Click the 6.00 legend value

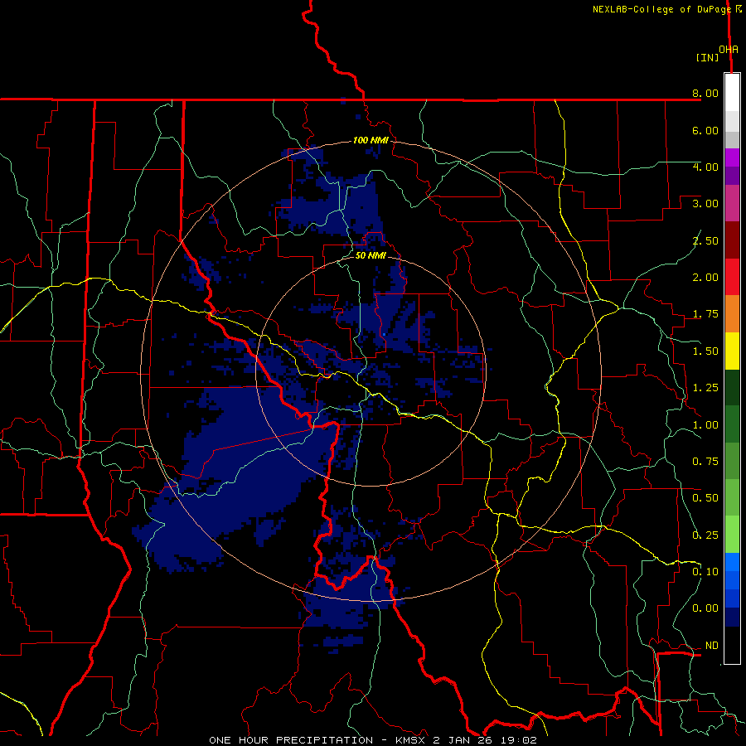pos(705,130)
